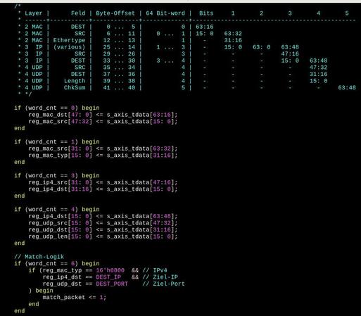Click the "16'h0800" constant
Screen dimensions: 361x316
click(x=110, y=270)
